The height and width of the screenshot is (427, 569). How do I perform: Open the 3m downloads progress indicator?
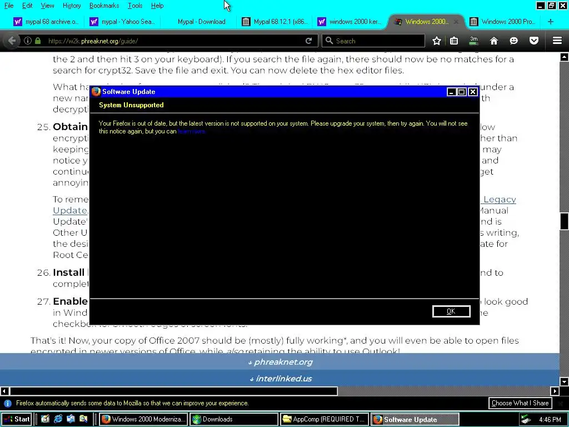coord(473,41)
